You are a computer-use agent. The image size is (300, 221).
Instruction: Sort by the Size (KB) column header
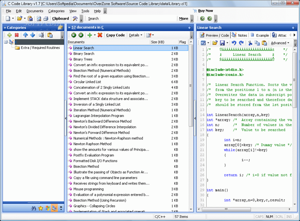tap(164, 42)
